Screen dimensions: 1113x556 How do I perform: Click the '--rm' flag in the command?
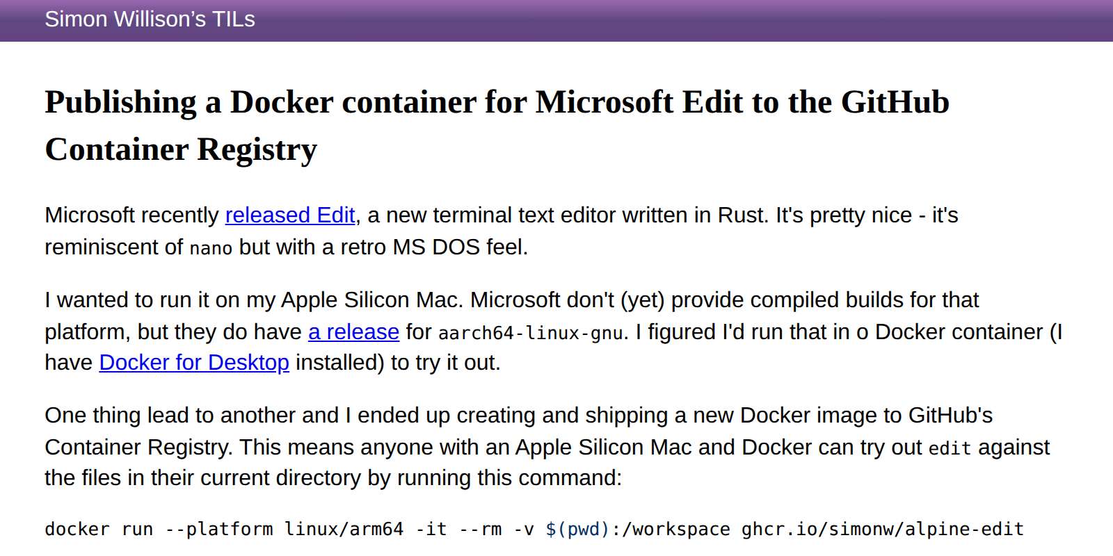[481, 530]
